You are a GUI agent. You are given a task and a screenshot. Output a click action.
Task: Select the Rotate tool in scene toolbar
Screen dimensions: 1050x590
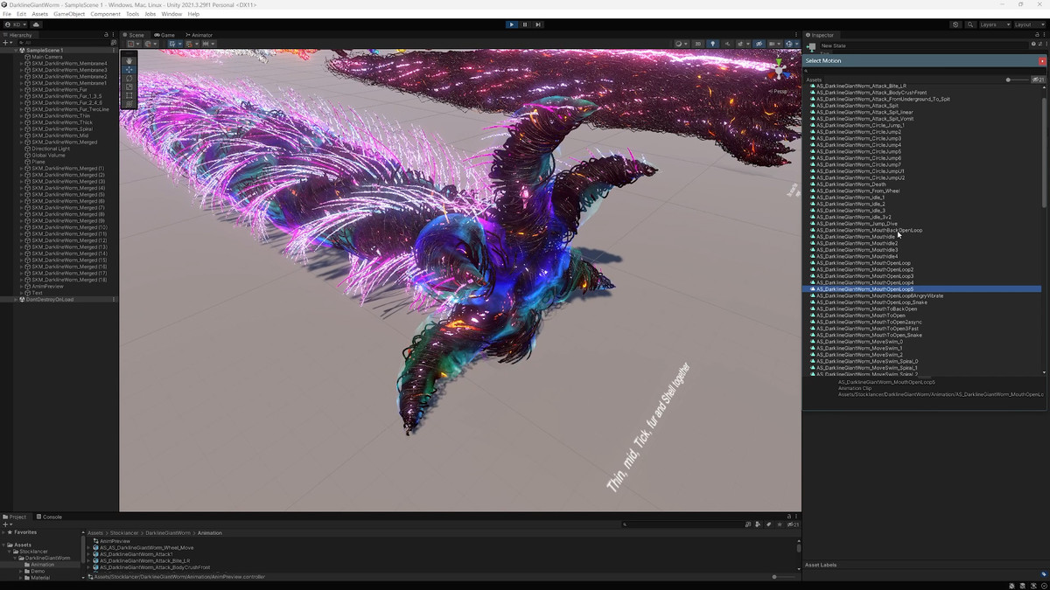pos(129,79)
